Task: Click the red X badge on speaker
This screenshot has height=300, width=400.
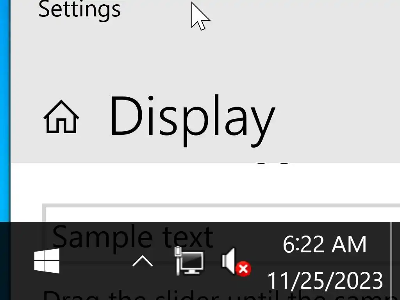Action: click(243, 269)
